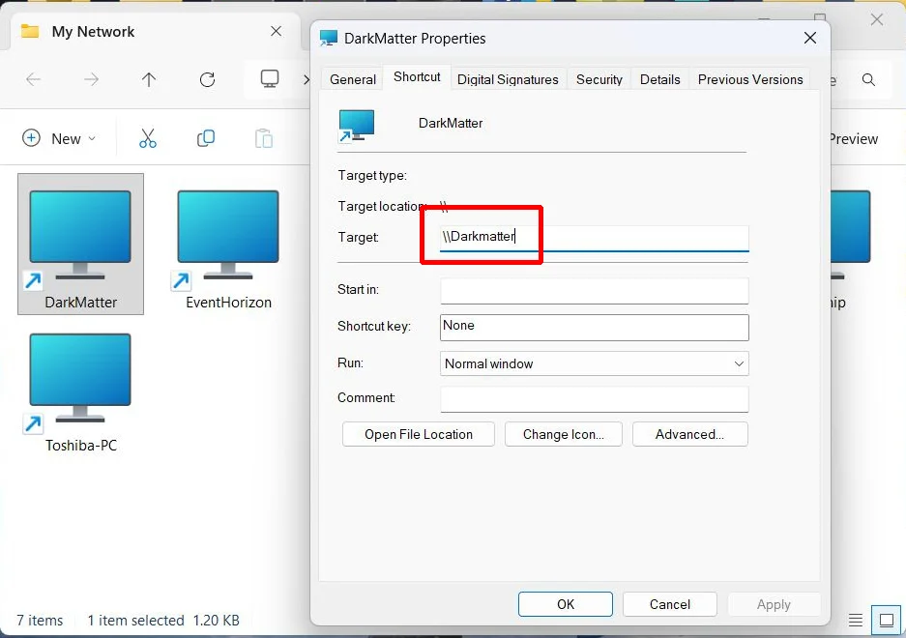Select the Toshiba-PC shortcut icon
Screen dimensions: 906x638
click(x=81, y=391)
